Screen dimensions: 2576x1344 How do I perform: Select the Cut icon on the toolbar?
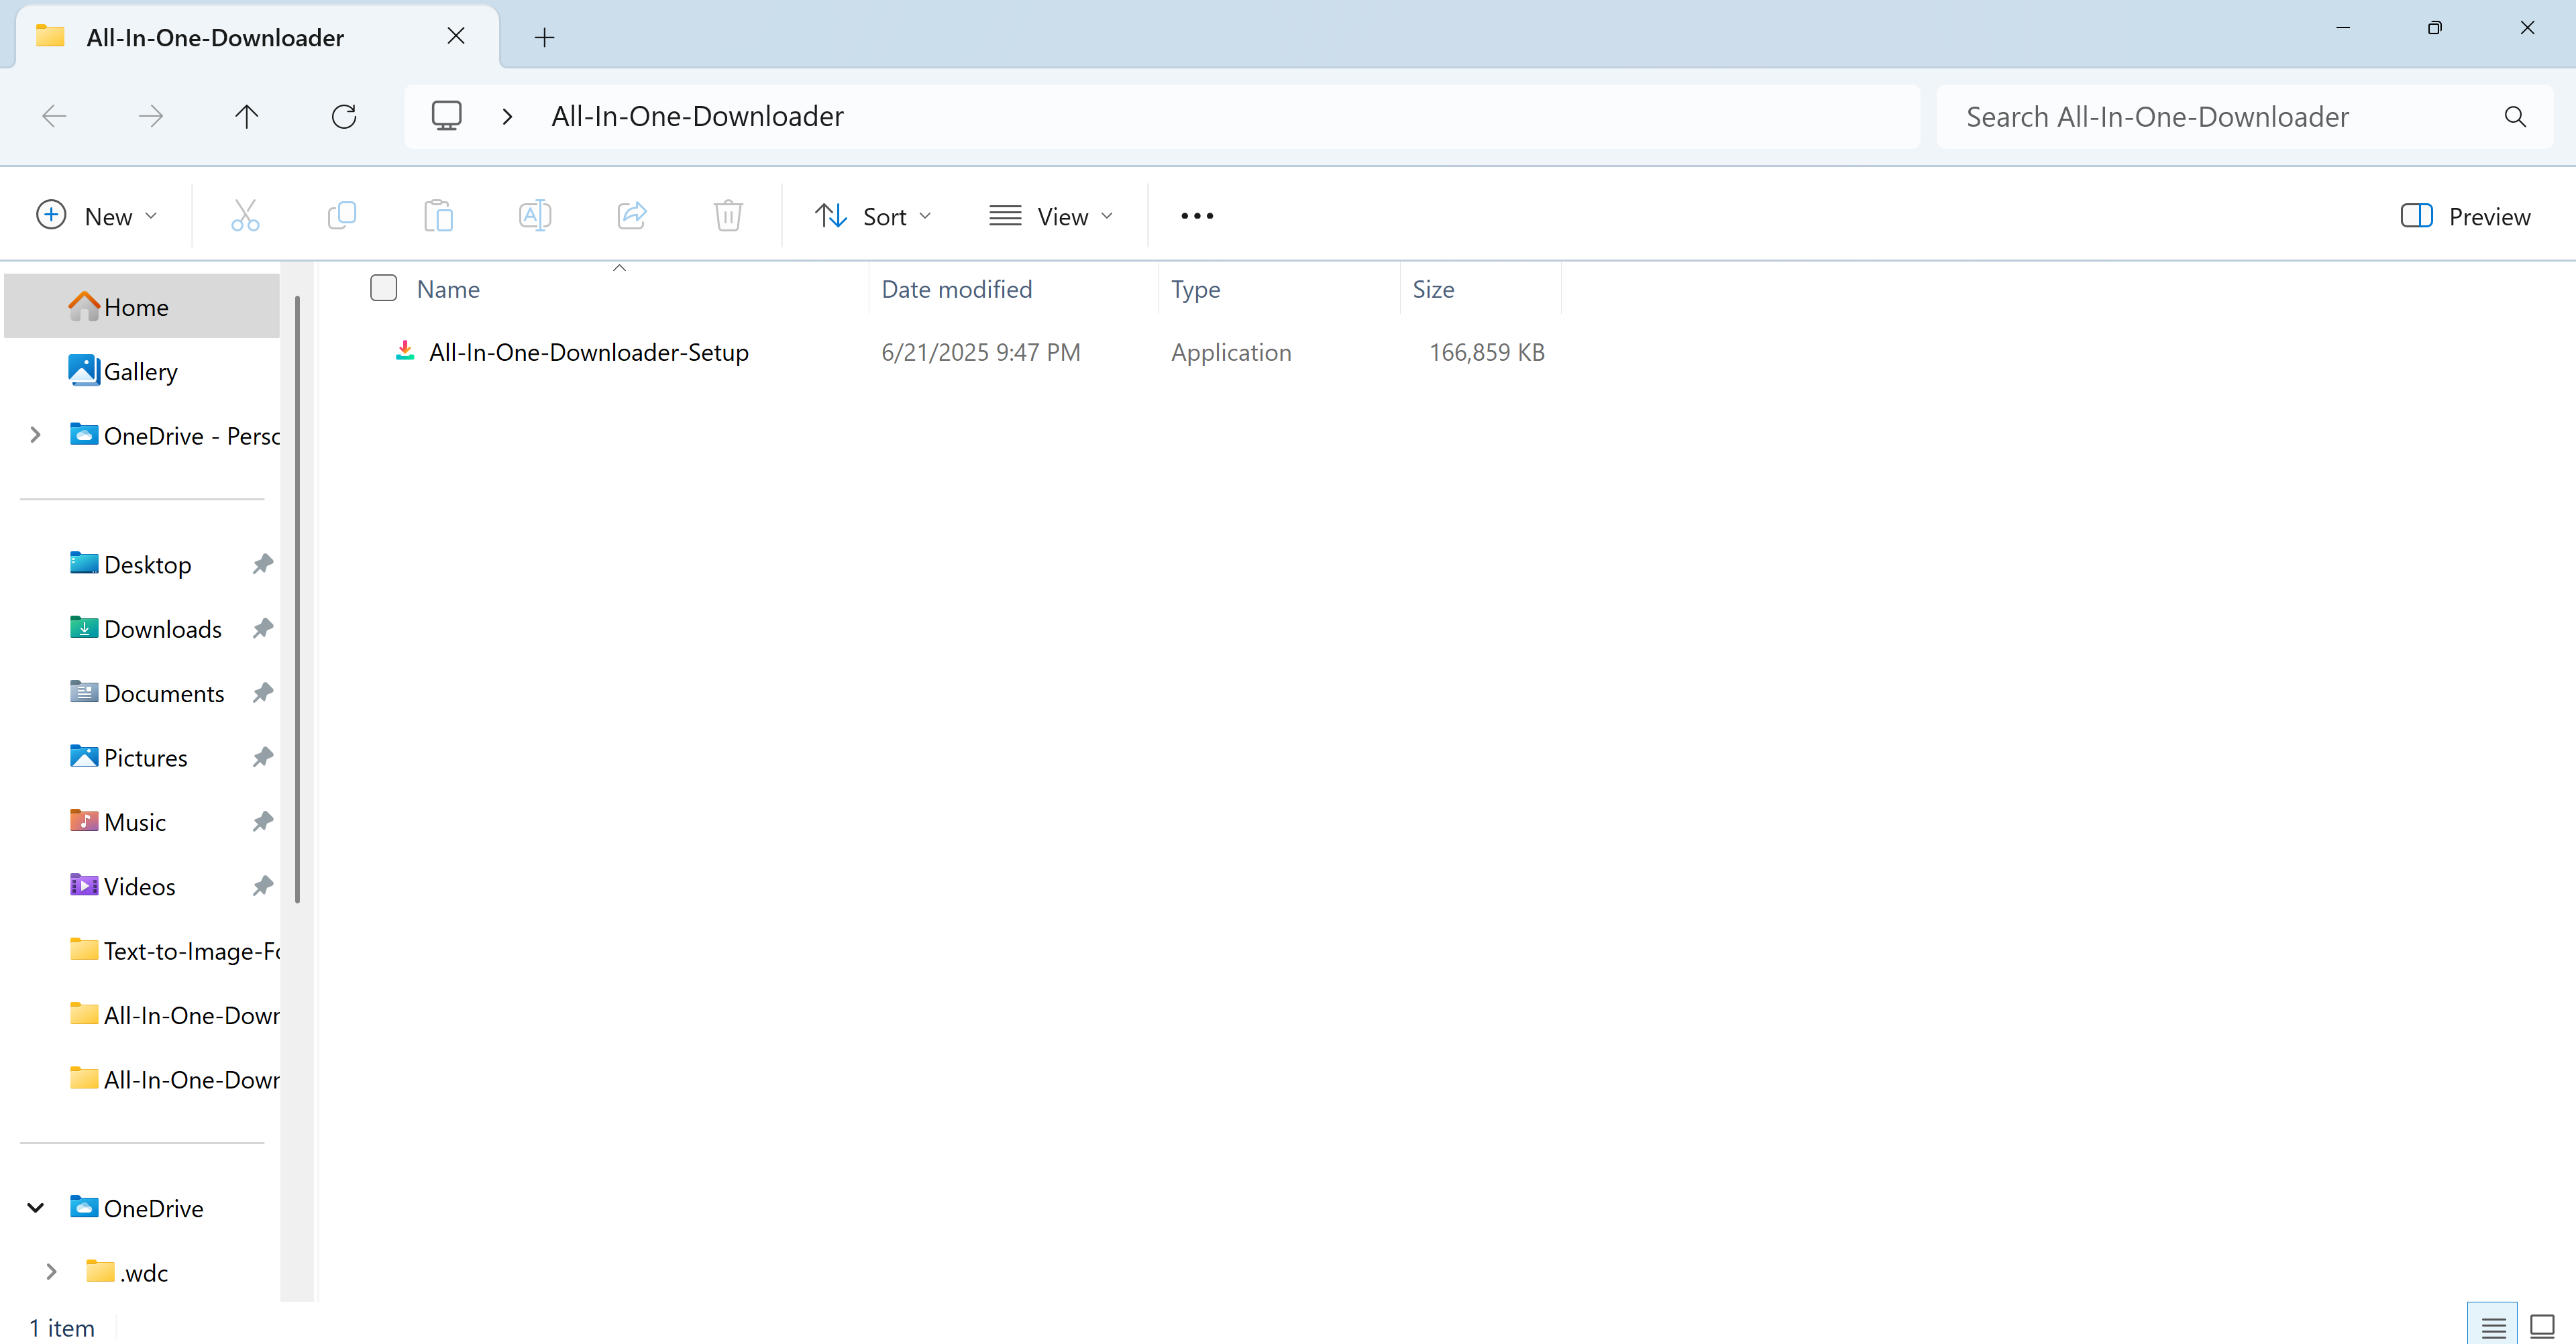tap(245, 215)
